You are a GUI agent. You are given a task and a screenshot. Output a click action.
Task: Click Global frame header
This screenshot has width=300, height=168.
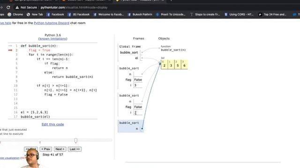130,47
